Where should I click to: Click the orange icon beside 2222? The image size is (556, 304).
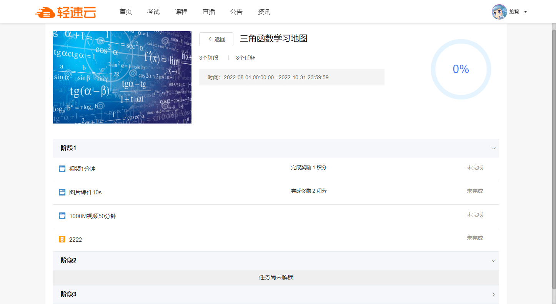[62, 239]
